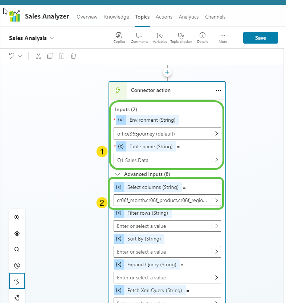Open the Comments panel
Viewport: 286px width, 303px height.
(x=139, y=37)
